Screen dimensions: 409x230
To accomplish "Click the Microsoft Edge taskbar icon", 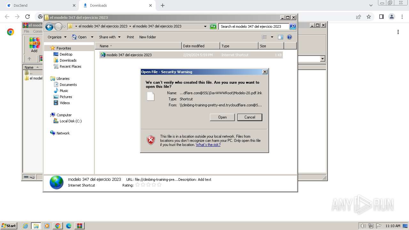I will click(x=69, y=226).
